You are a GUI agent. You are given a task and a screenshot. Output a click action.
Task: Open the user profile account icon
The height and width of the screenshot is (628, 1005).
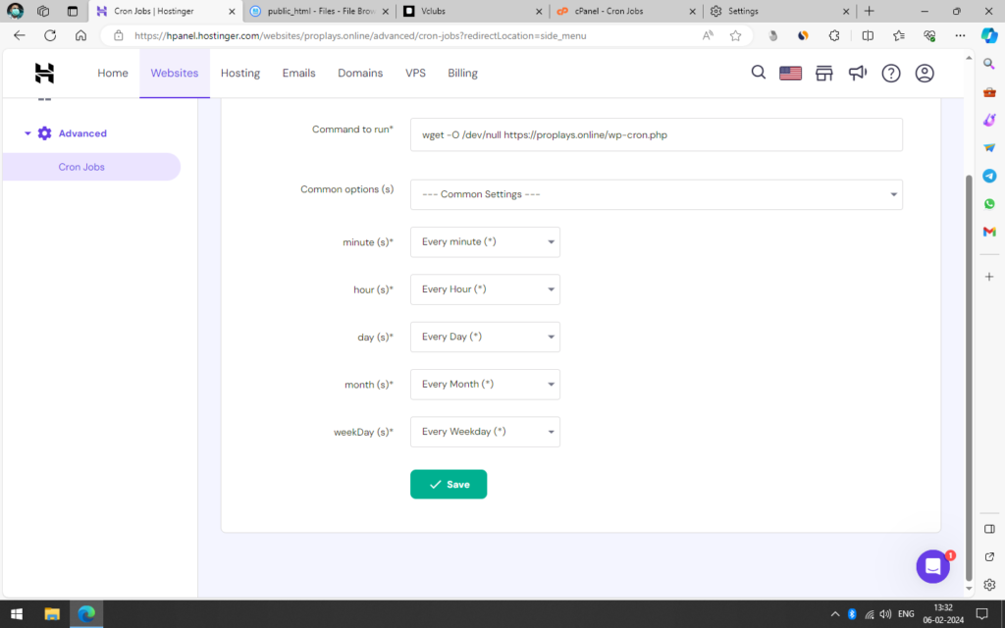925,74
